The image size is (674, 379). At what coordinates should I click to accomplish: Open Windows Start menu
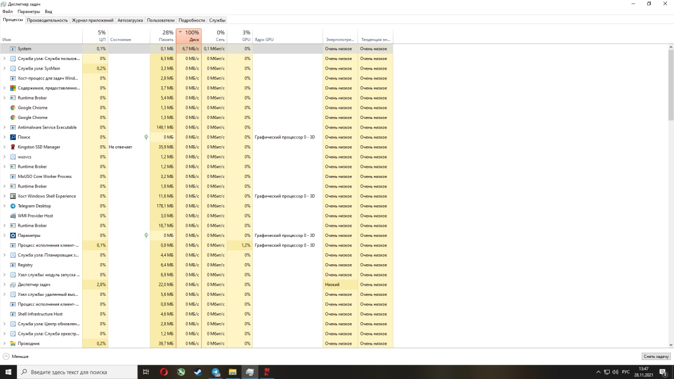[x=8, y=372]
